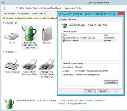This screenshot has height=111, width=127.
Task: Click the disabled Apply button
Action: [116, 91]
